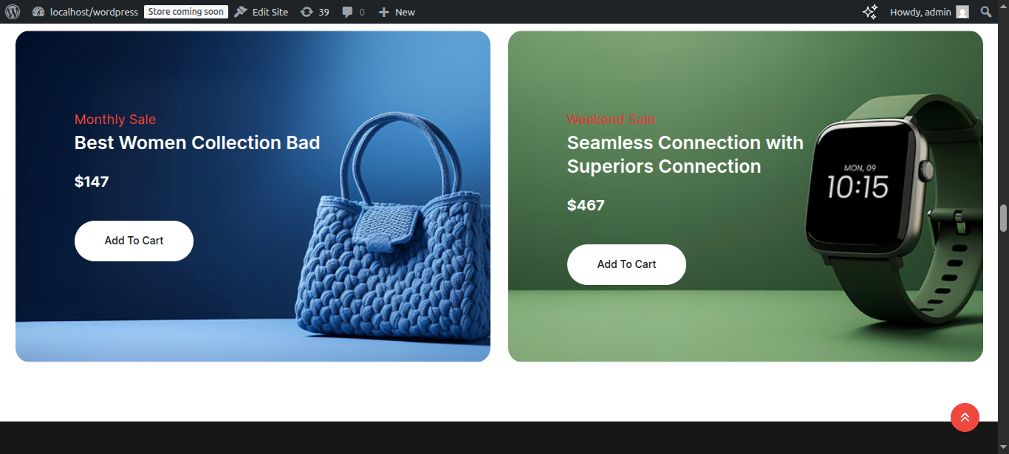1009x454 pixels.
Task: Click the Best Women Collection Bad heading
Action: (x=197, y=142)
